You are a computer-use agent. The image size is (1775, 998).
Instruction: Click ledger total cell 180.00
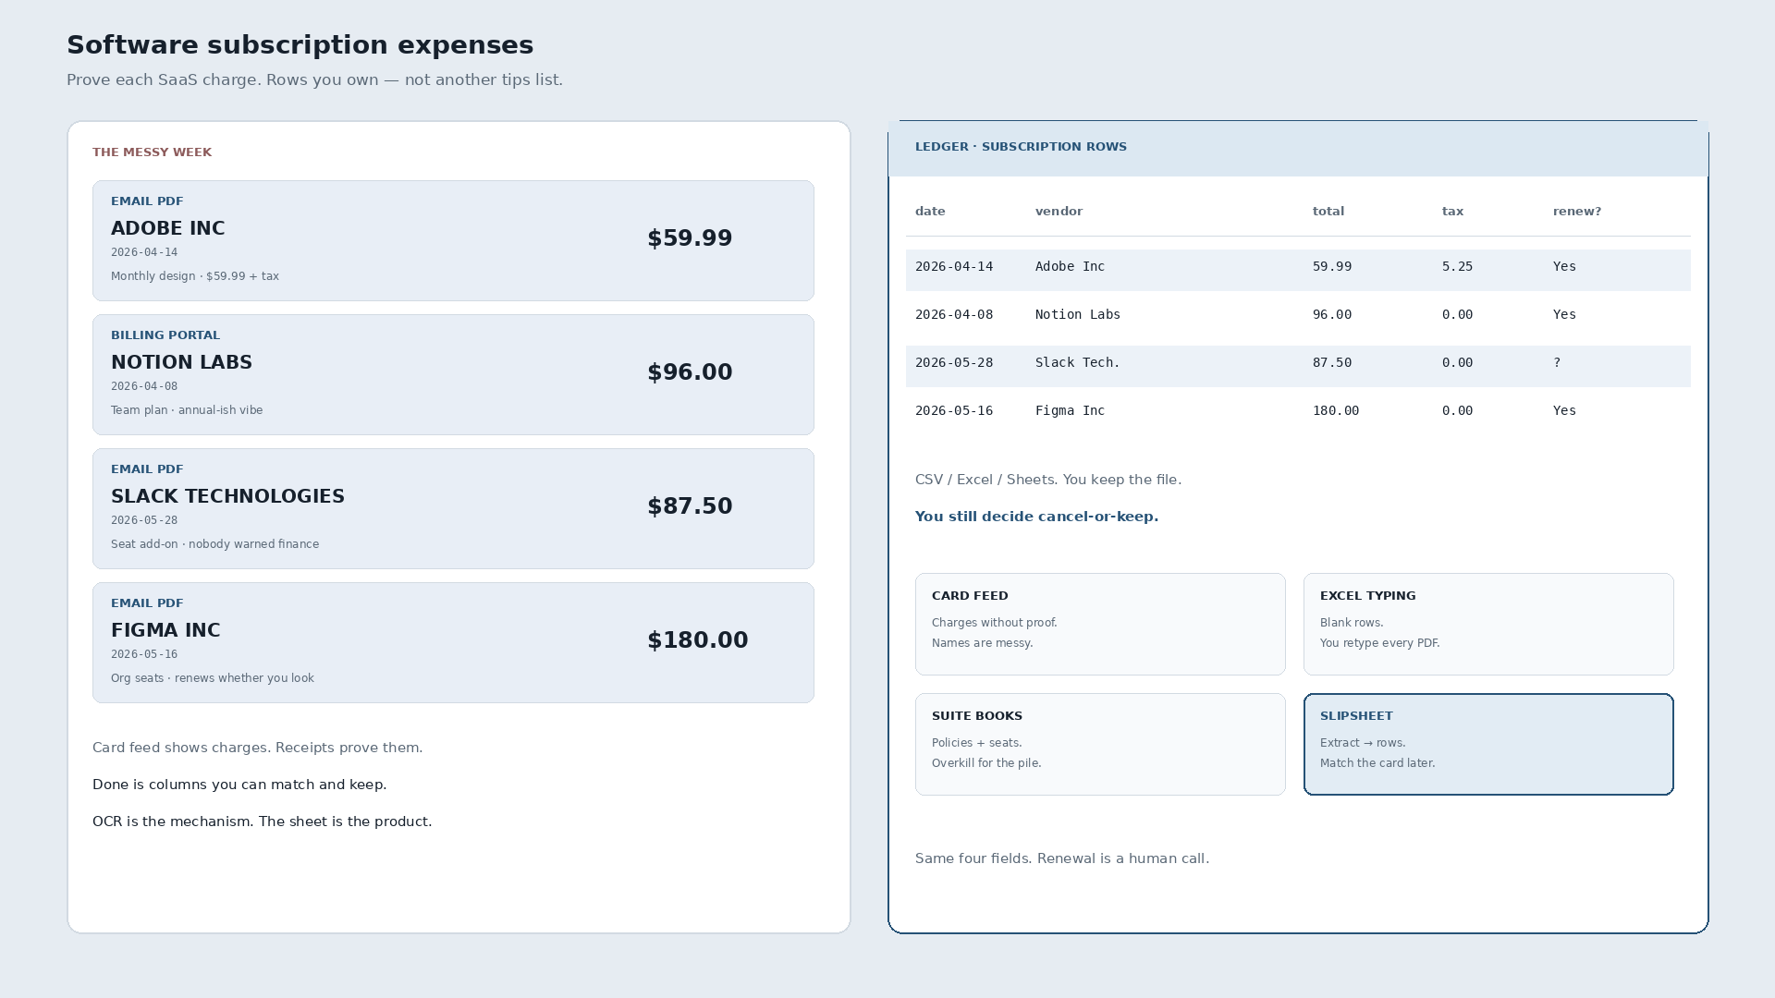coord(1336,411)
